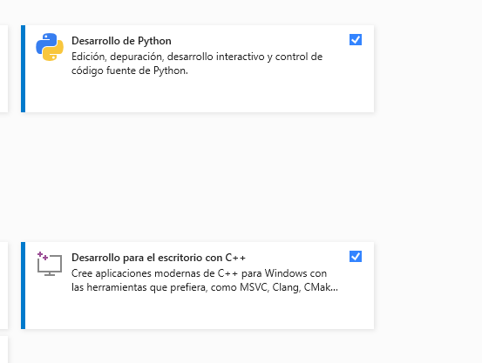Image resolution: width=482 pixels, height=363 pixels.
Task: Select the partially visible card left of C++
Action: coord(3,286)
